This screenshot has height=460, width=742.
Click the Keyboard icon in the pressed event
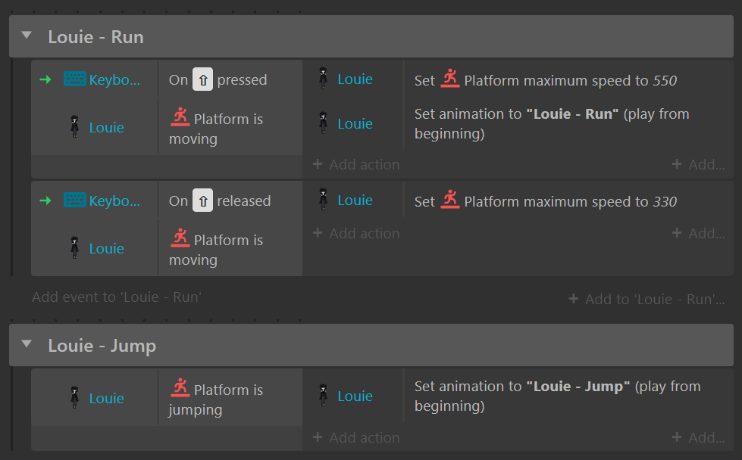(x=75, y=79)
